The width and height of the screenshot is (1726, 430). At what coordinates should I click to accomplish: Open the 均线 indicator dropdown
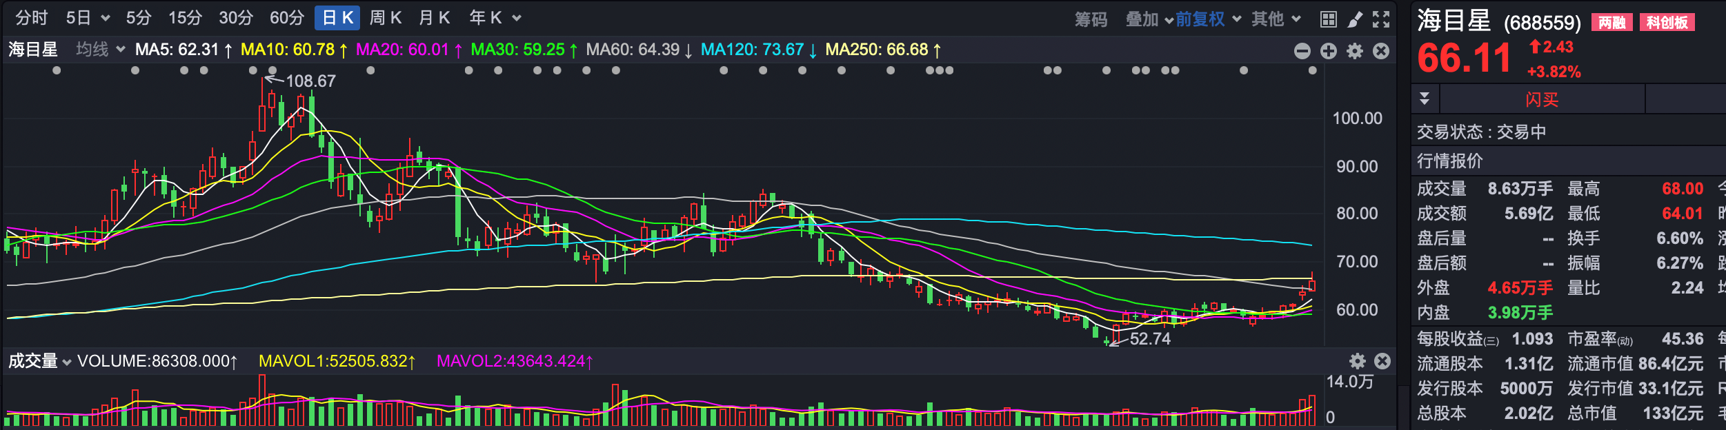tap(101, 50)
